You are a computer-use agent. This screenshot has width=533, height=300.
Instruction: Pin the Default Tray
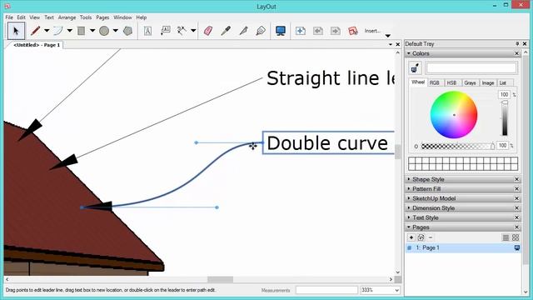517,44
